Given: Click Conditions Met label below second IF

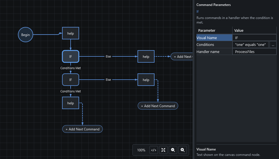Looking at the screenshot, I should click(x=71, y=91).
